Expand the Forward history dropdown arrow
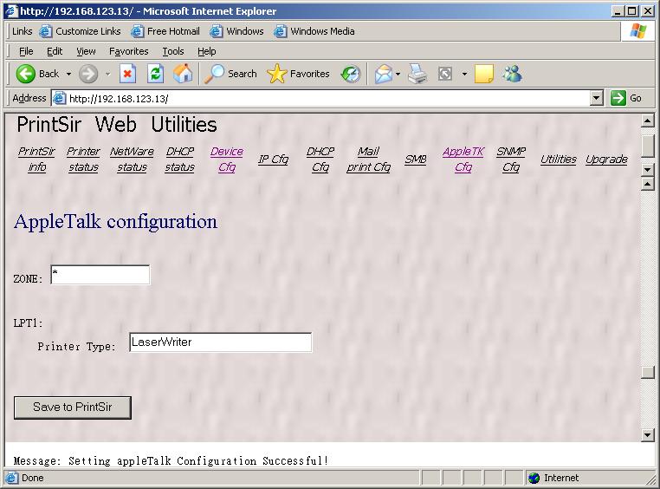 click(107, 74)
